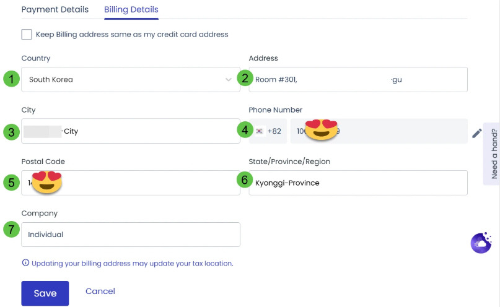Image resolution: width=500 pixels, height=307 pixels.
Task: Click the City input field
Action: pos(131,131)
